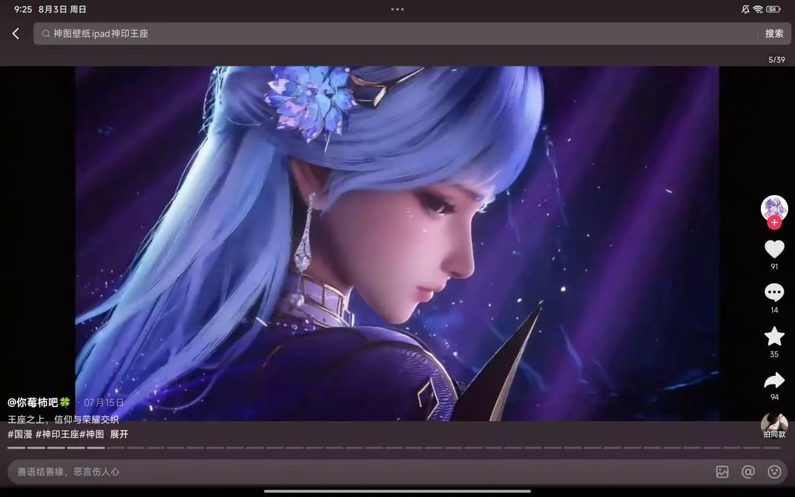Share the post with the arrow icon
Image resolution: width=795 pixels, height=497 pixels.
point(775,380)
